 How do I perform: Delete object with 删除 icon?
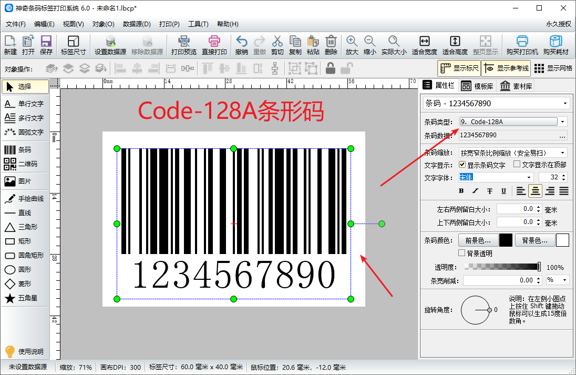[331, 45]
